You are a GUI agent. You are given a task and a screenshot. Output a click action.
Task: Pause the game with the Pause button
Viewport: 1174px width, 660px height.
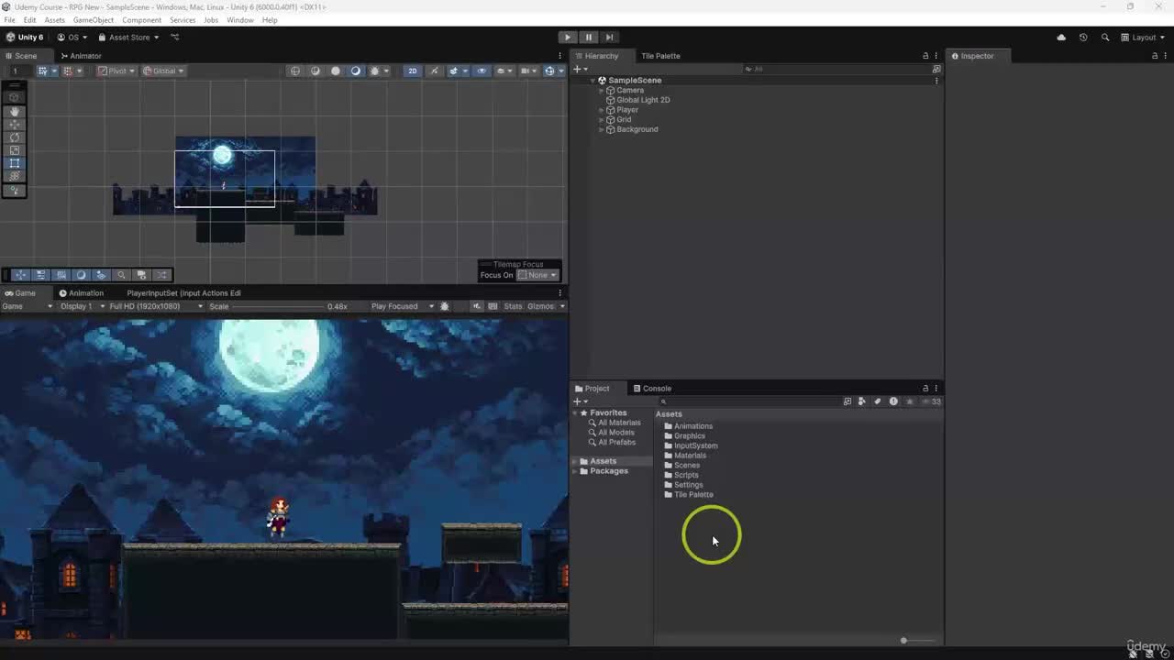click(589, 38)
